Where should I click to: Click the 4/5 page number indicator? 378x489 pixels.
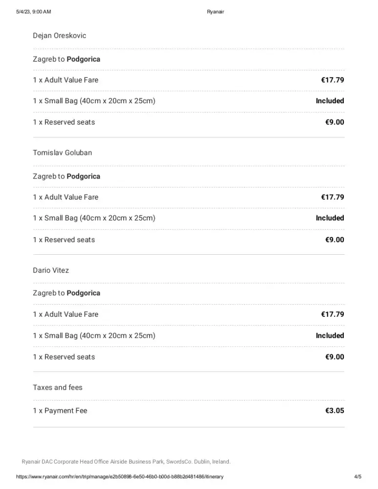[357, 476]
